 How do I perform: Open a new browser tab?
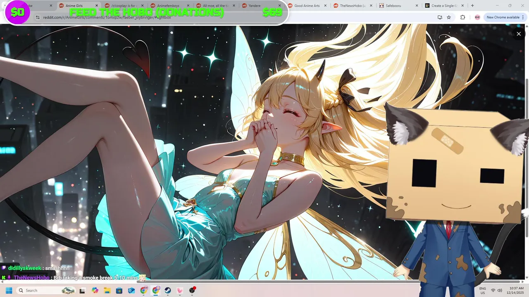(x=472, y=6)
